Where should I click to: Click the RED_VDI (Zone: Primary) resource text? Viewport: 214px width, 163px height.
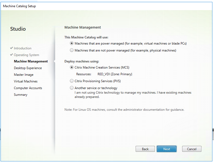[115, 74]
